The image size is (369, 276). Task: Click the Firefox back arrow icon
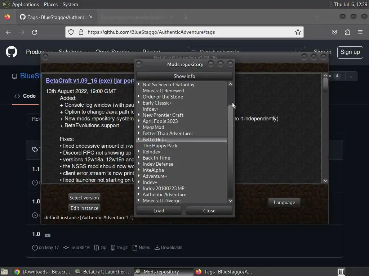point(9,32)
